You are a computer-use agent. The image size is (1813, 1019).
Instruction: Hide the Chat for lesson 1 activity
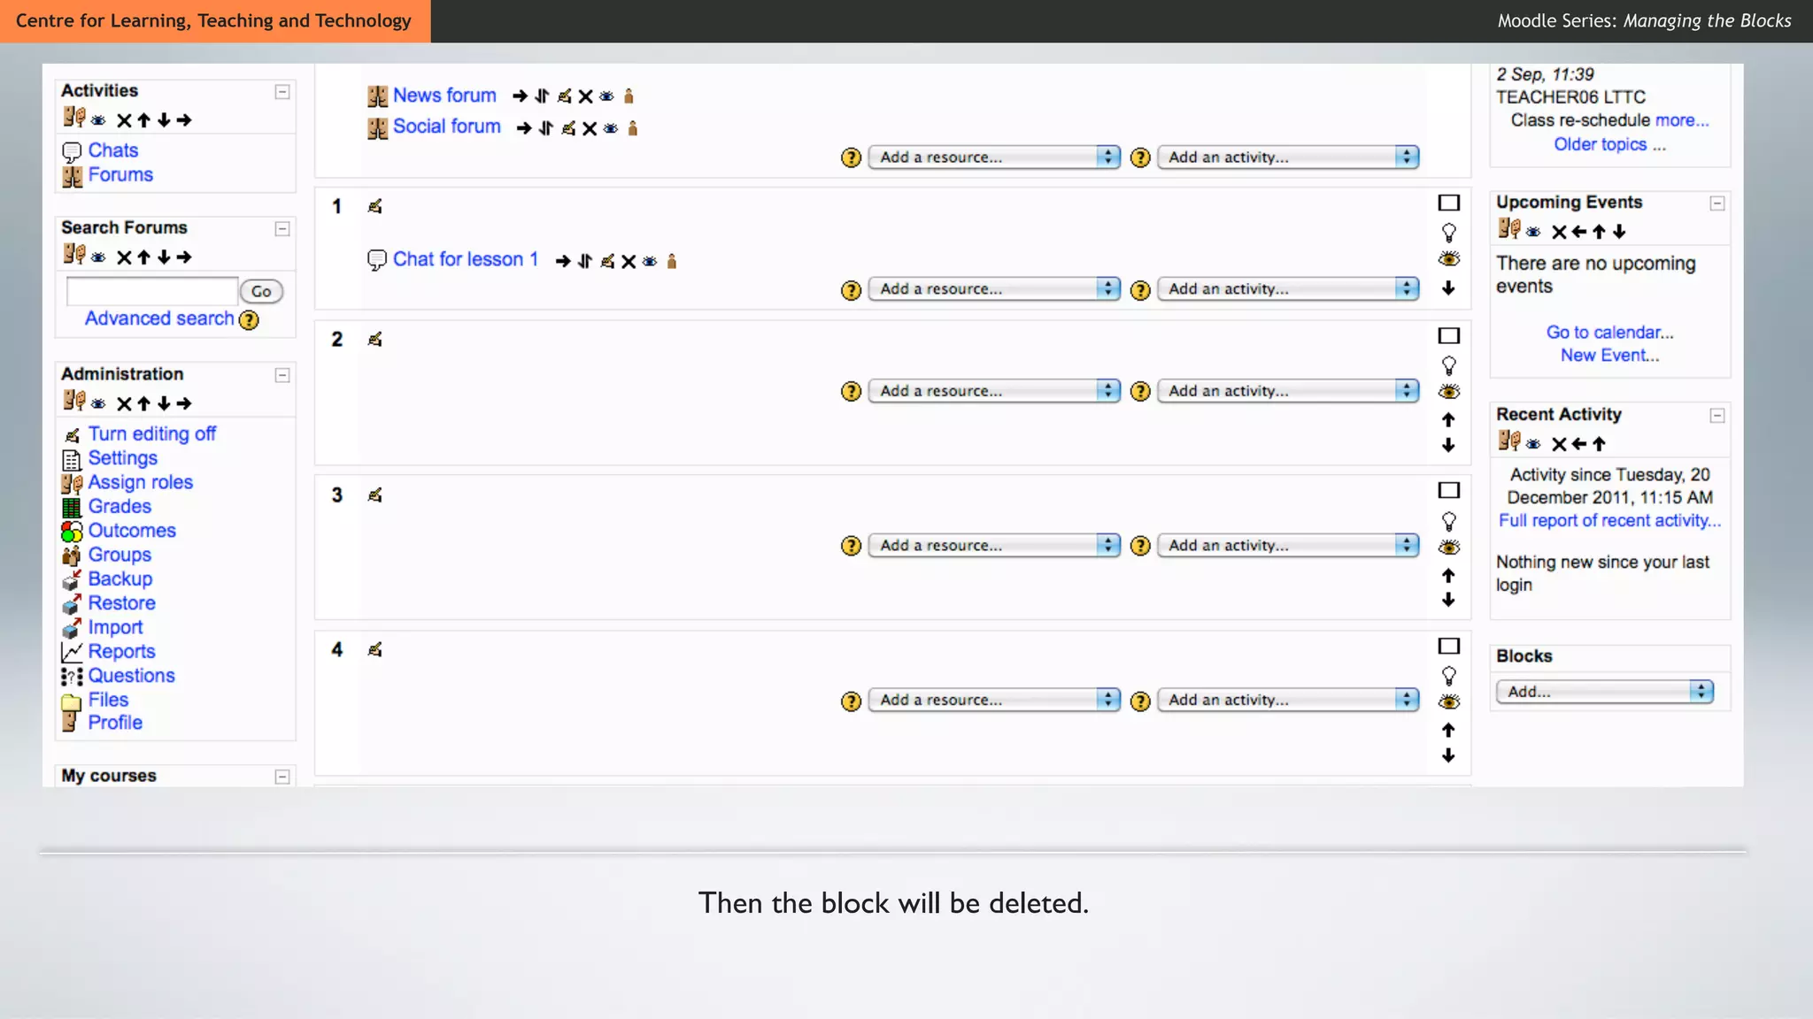click(650, 261)
